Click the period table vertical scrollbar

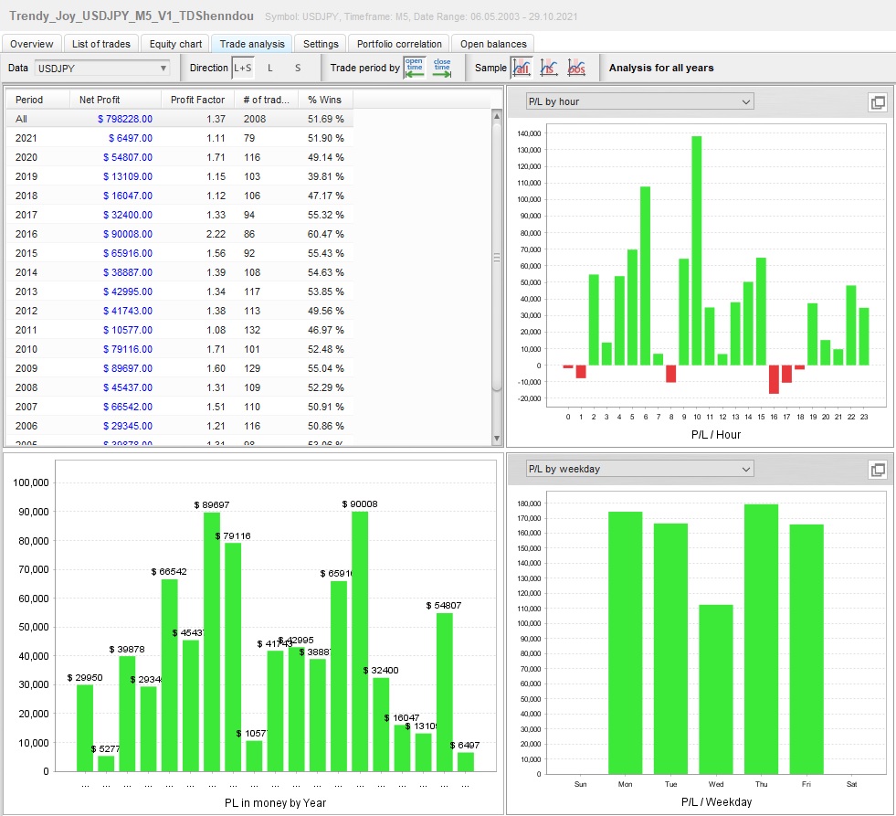click(497, 256)
